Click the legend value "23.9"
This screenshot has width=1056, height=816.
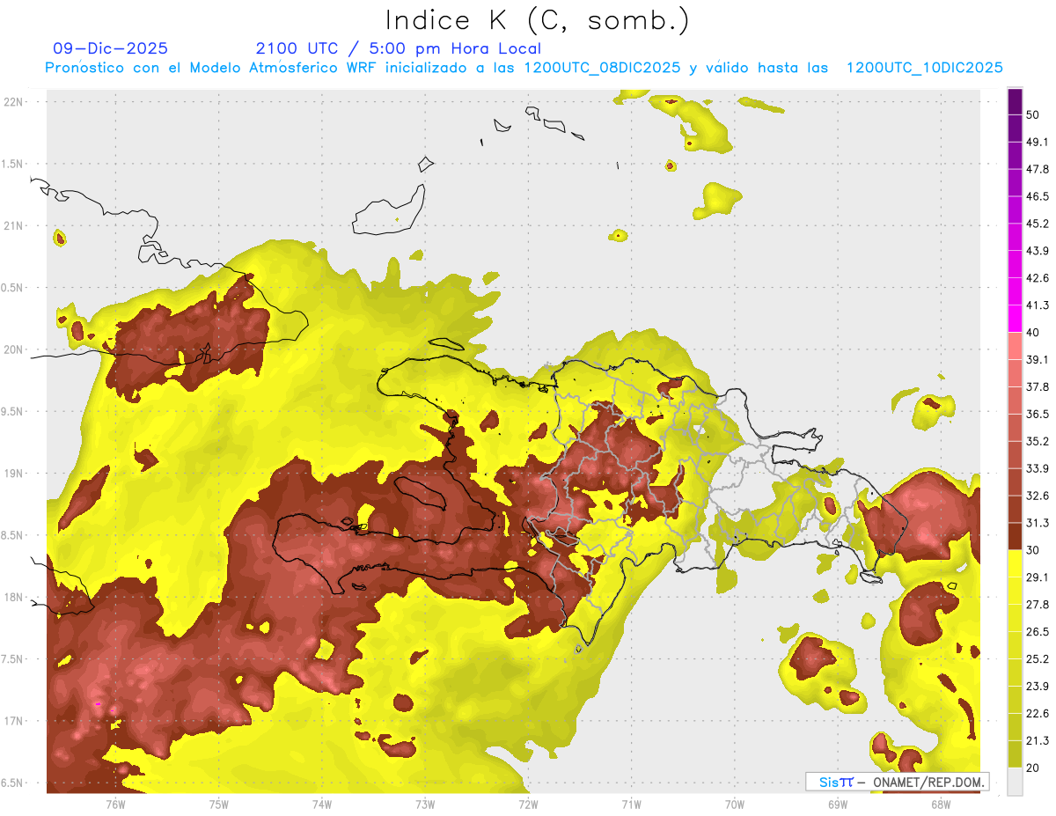click(x=1038, y=687)
